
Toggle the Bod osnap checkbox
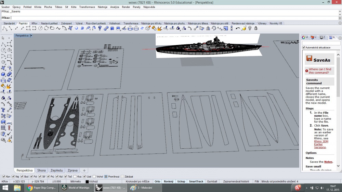tap(22, 177)
